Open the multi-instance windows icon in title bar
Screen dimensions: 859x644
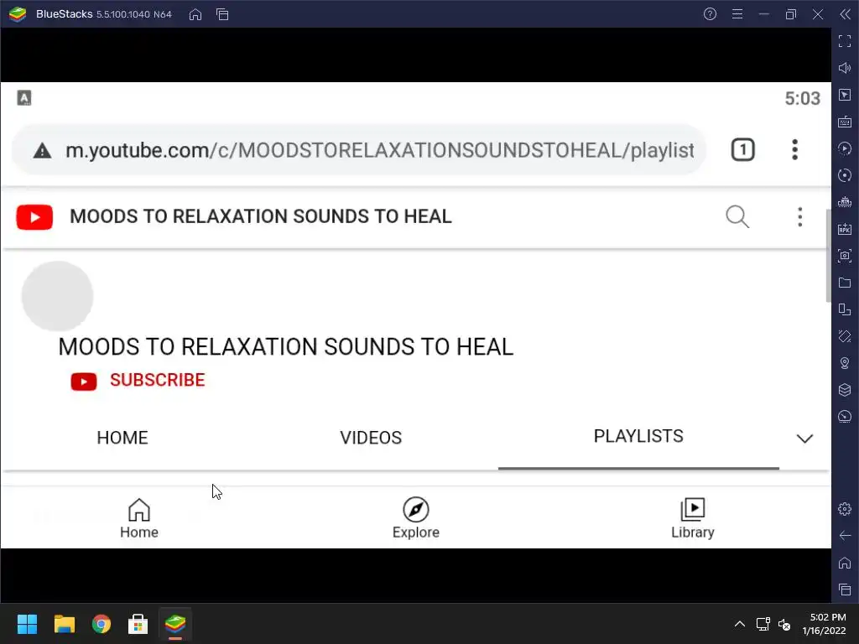[222, 14]
